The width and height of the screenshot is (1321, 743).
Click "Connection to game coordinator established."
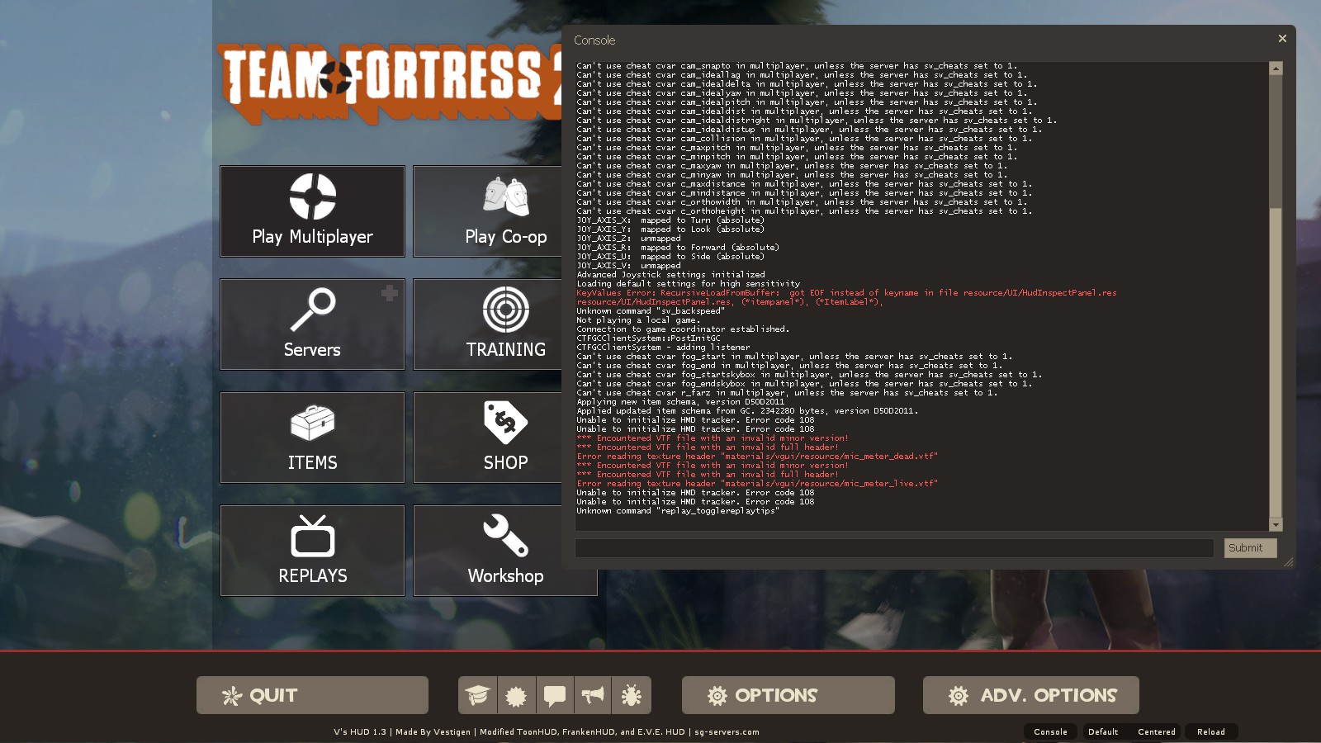click(683, 329)
